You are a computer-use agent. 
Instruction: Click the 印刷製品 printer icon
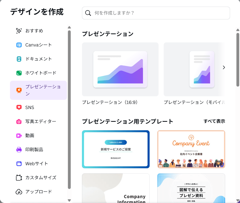pyautogui.click(x=19, y=150)
